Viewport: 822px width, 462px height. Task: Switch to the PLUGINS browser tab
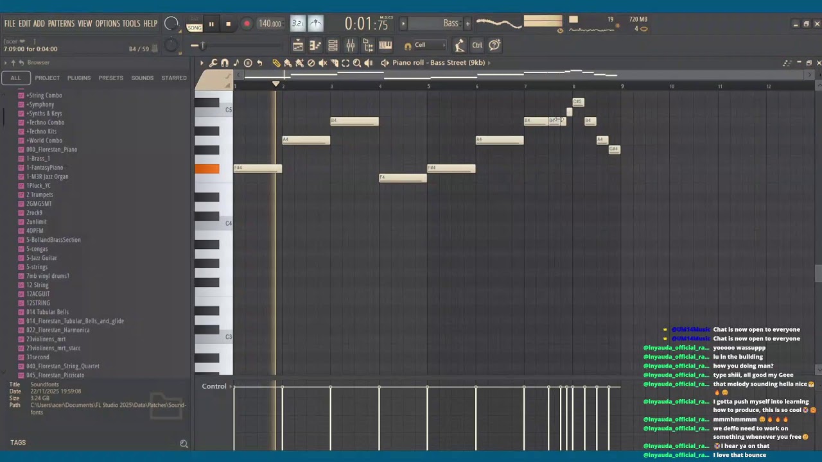point(79,78)
